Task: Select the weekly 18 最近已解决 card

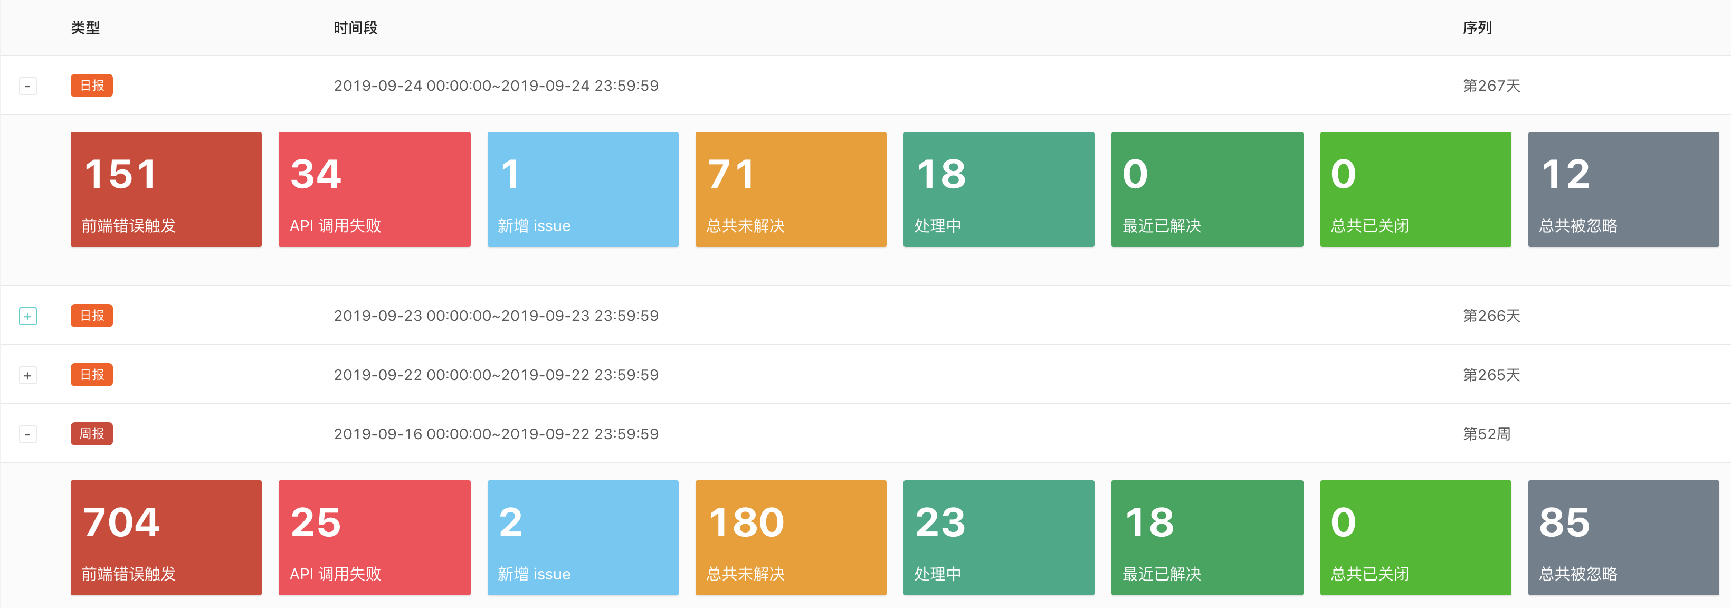Action: click(x=1207, y=537)
